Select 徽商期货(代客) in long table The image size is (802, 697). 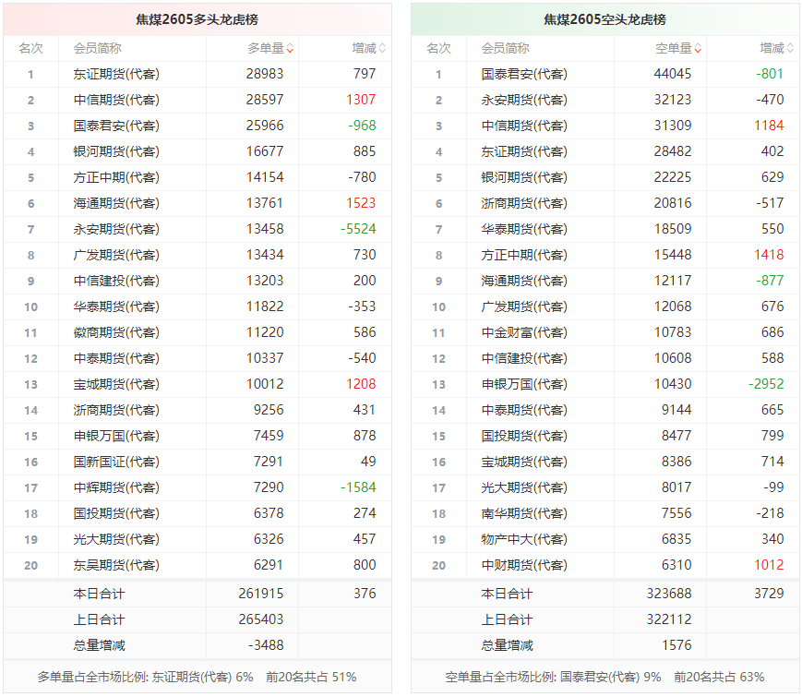(x=116, y=332)
